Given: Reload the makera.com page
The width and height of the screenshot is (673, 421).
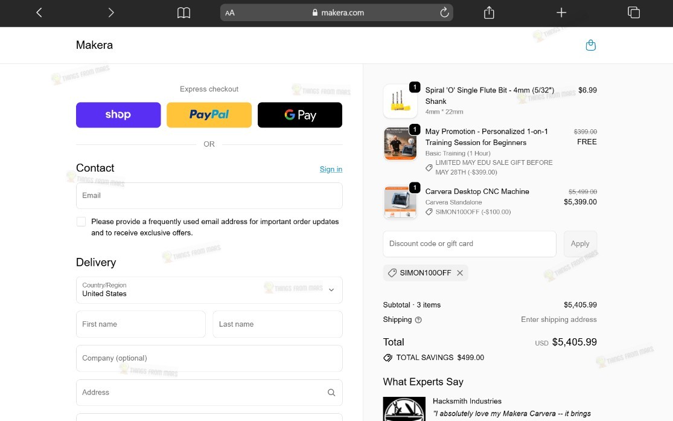Looking at the screenshot, I should coord(444,13).
